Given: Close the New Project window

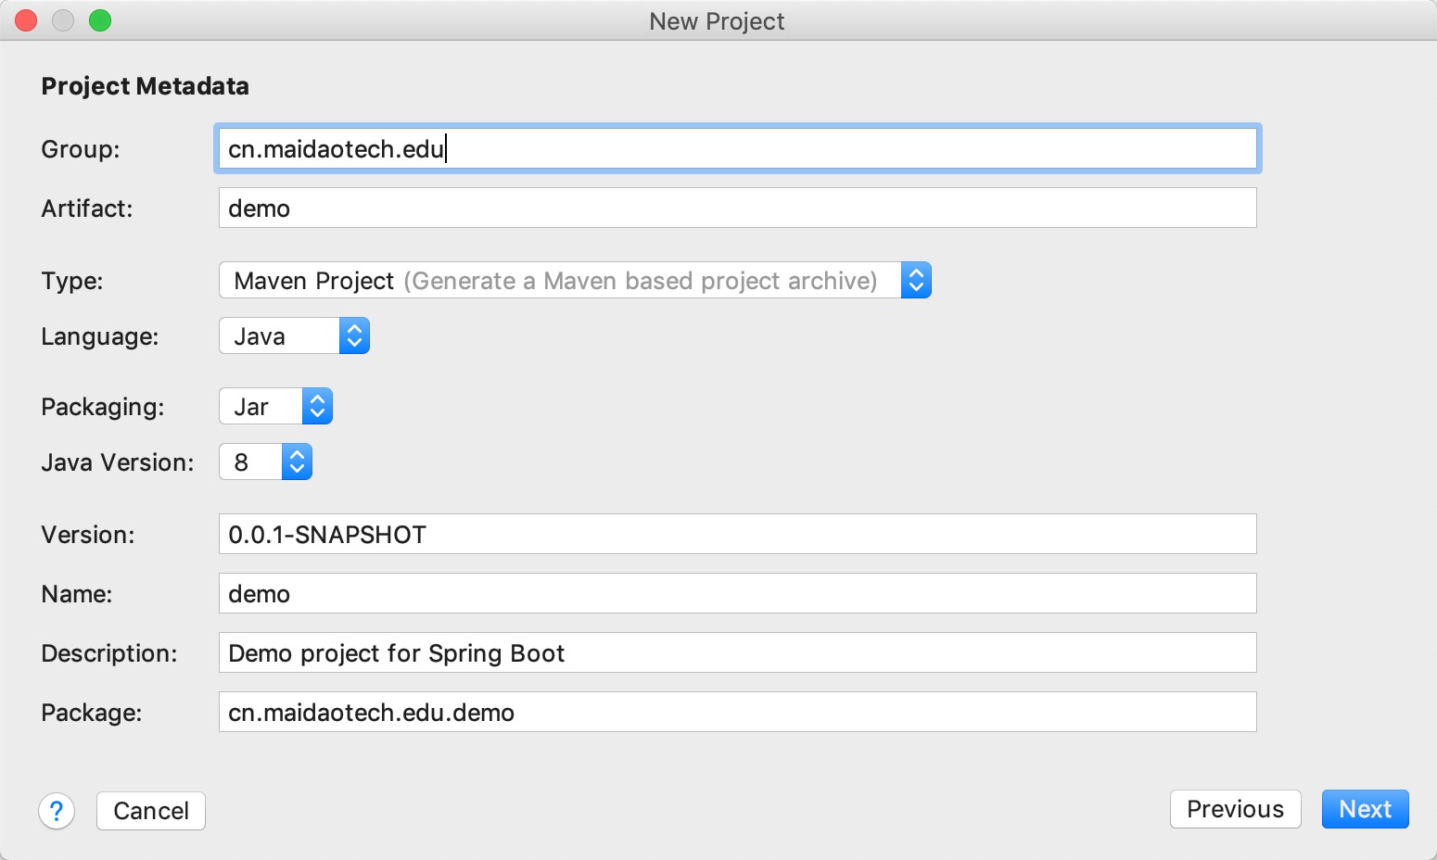Looking at the screenshot, I should (26, 20).
